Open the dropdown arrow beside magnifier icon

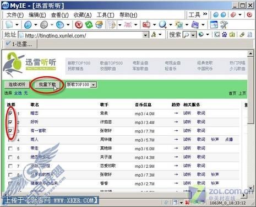coord(171,25)
